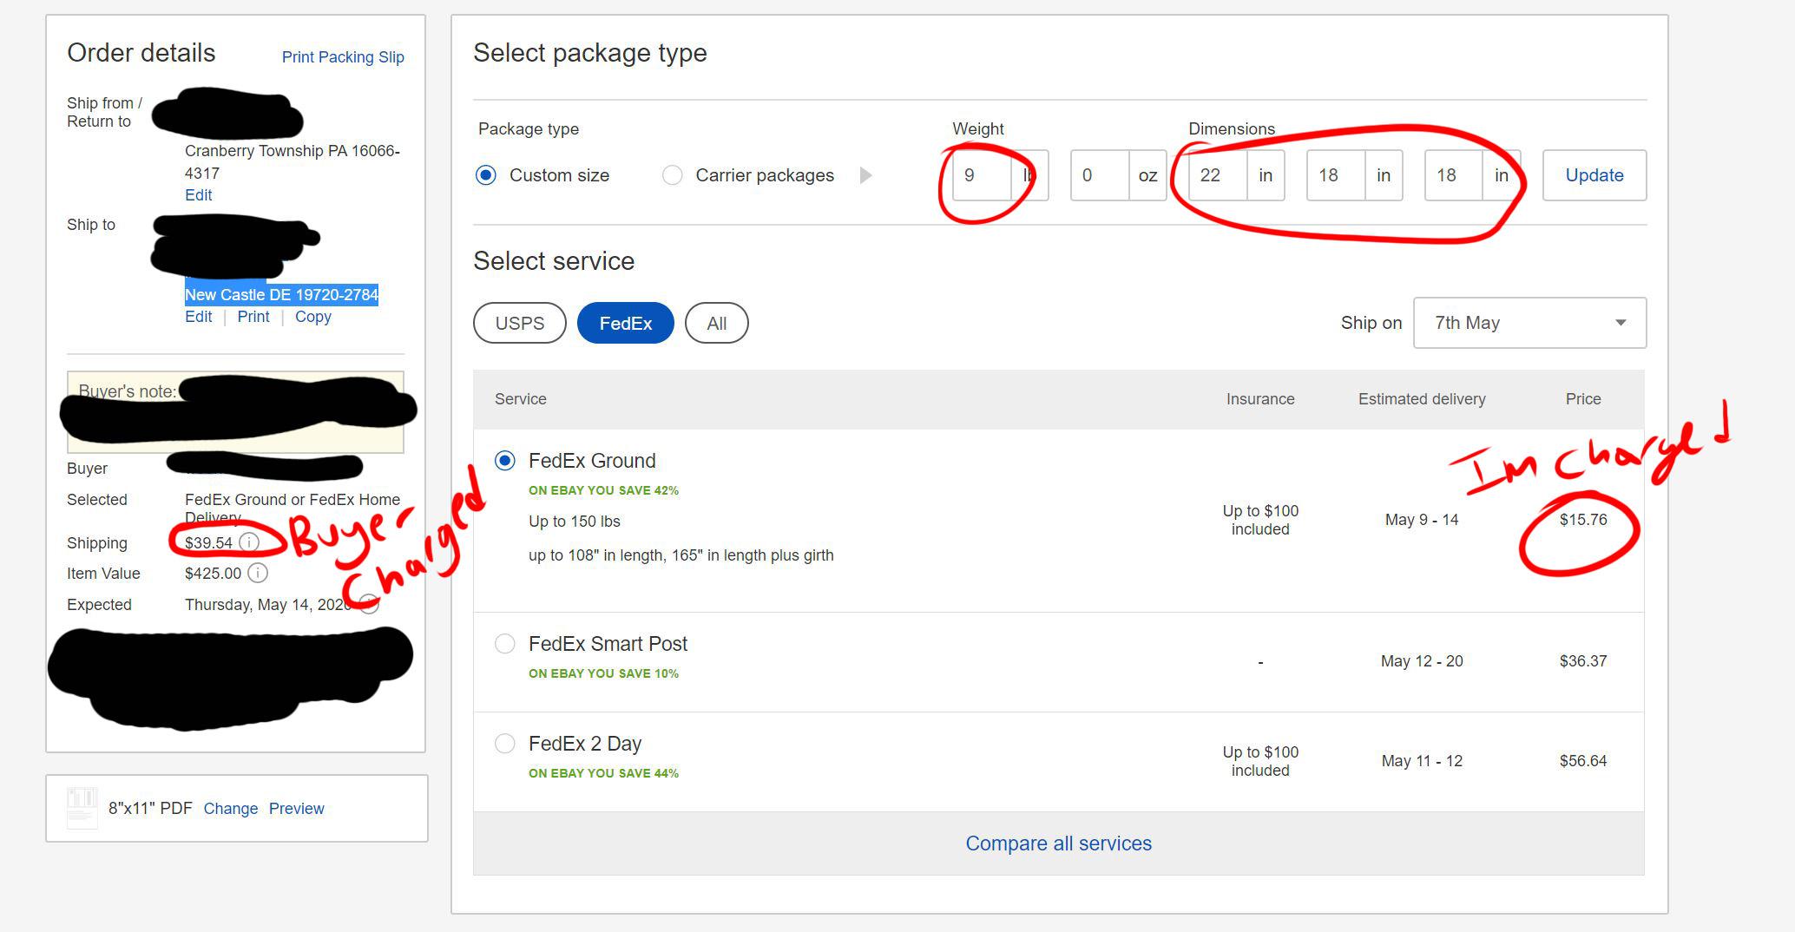Viewport: 1795px width, 932px height.
Task: Click the info icon next to the $425.00 item value
Action: pyautogui.click(x=258, y=573)
